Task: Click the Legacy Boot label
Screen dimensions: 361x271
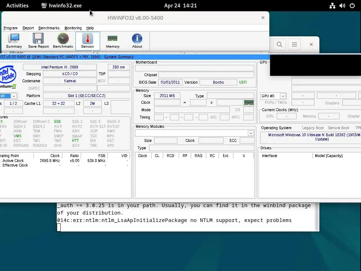Action: (313, 128)
